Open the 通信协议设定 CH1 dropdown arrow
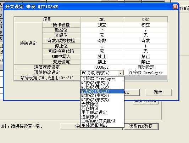 coord(120,73)
